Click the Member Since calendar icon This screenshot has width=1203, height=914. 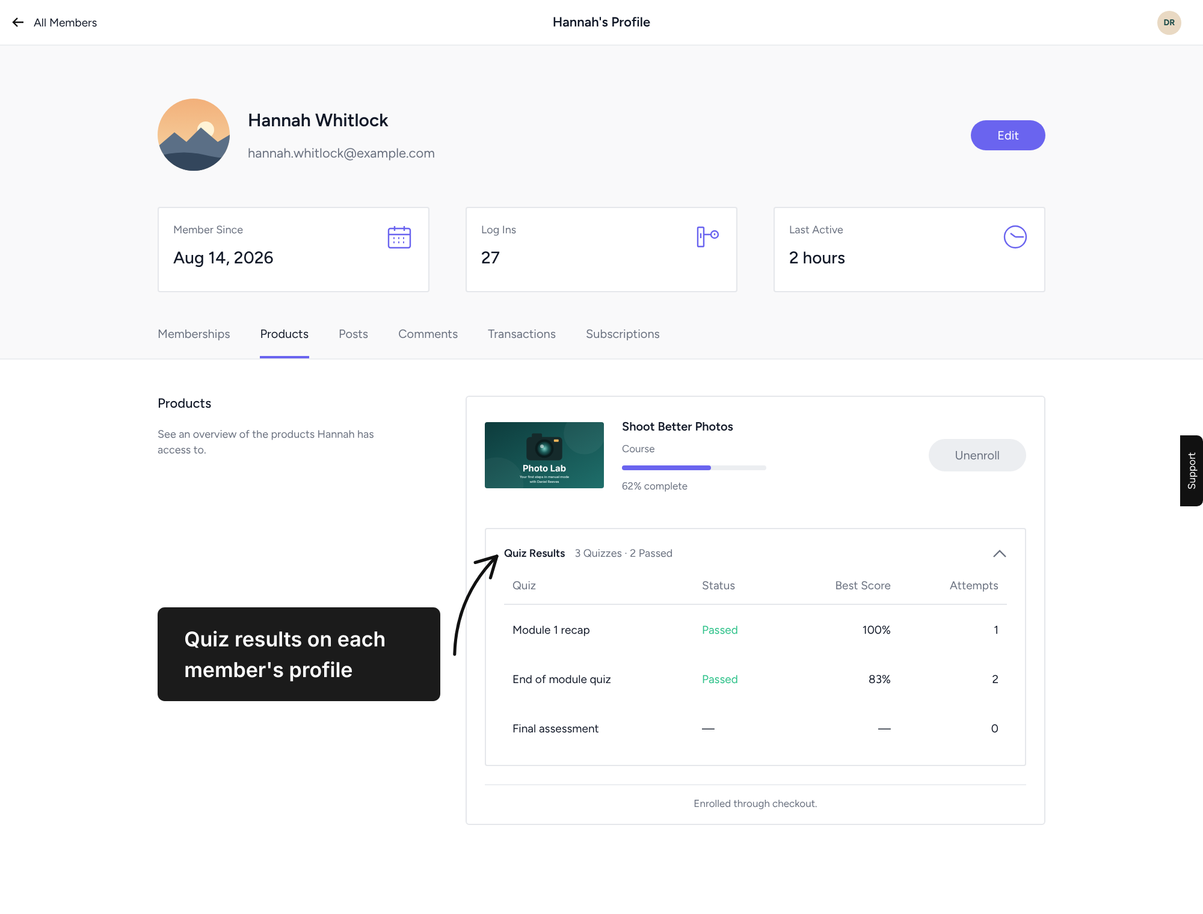tap(399, 238)
